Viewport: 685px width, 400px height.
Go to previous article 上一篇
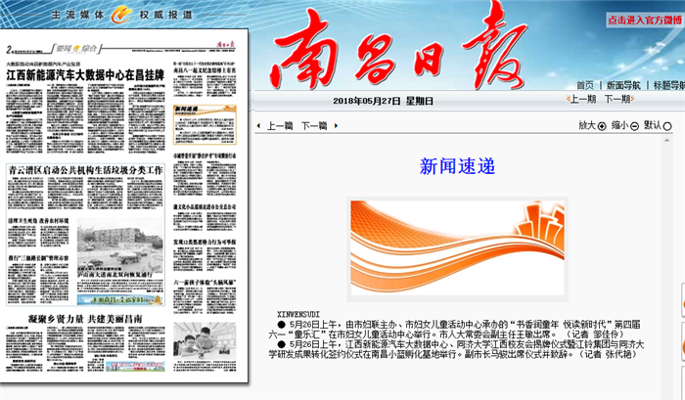point(280,126)
